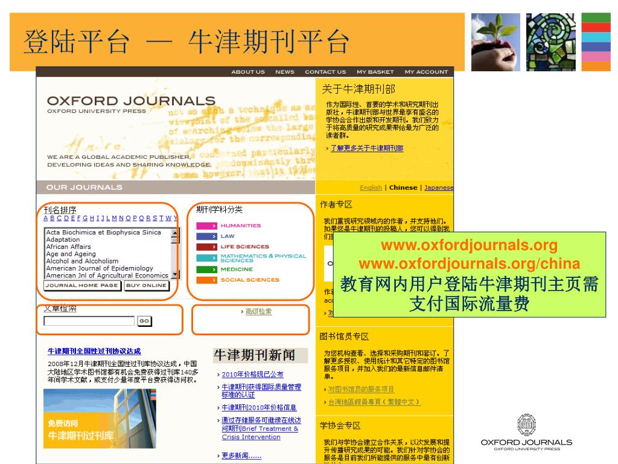Jump to journals starting with S
This screenshot has width=618, height=464.
click(154, 218)
